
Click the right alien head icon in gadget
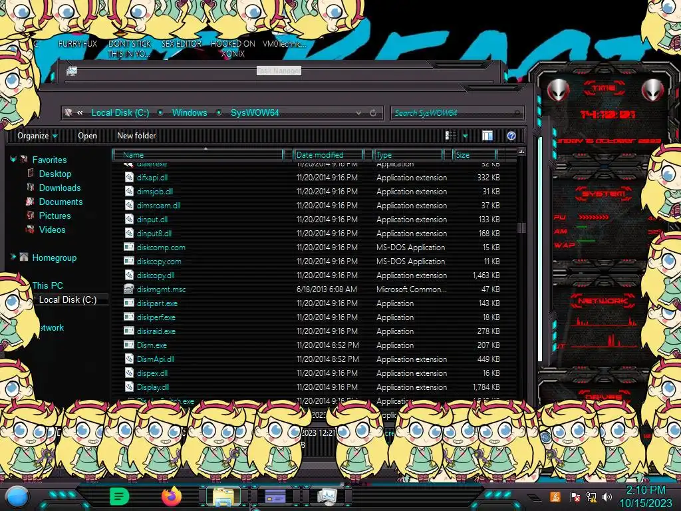coord(653,90)
